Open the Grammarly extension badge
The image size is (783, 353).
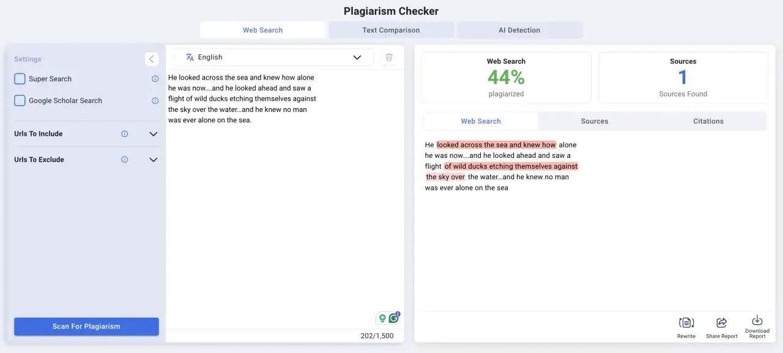pos(394,318)
